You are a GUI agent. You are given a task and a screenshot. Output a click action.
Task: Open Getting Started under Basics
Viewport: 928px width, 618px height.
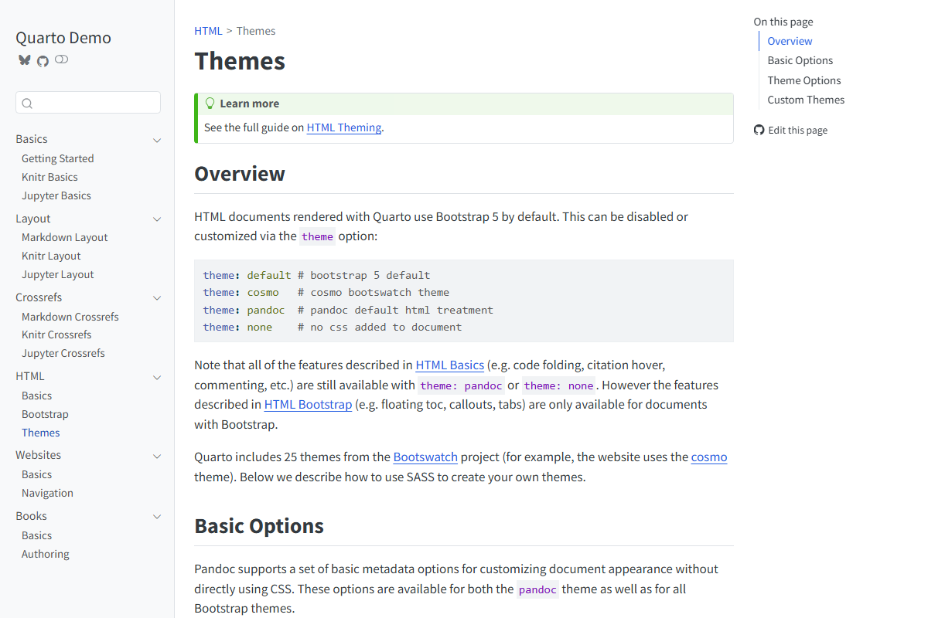[x=57, y=158]
